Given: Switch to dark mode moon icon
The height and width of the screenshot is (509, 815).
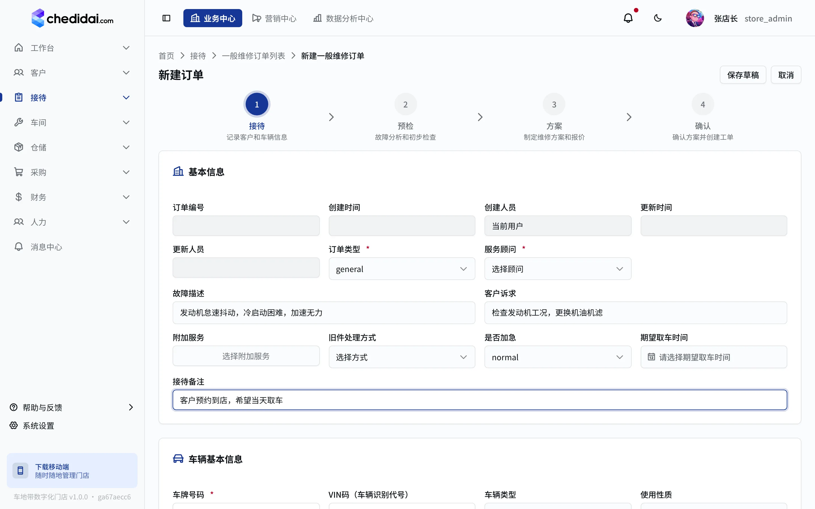Looking at the screenshot, I should click(x=658, y=18).
